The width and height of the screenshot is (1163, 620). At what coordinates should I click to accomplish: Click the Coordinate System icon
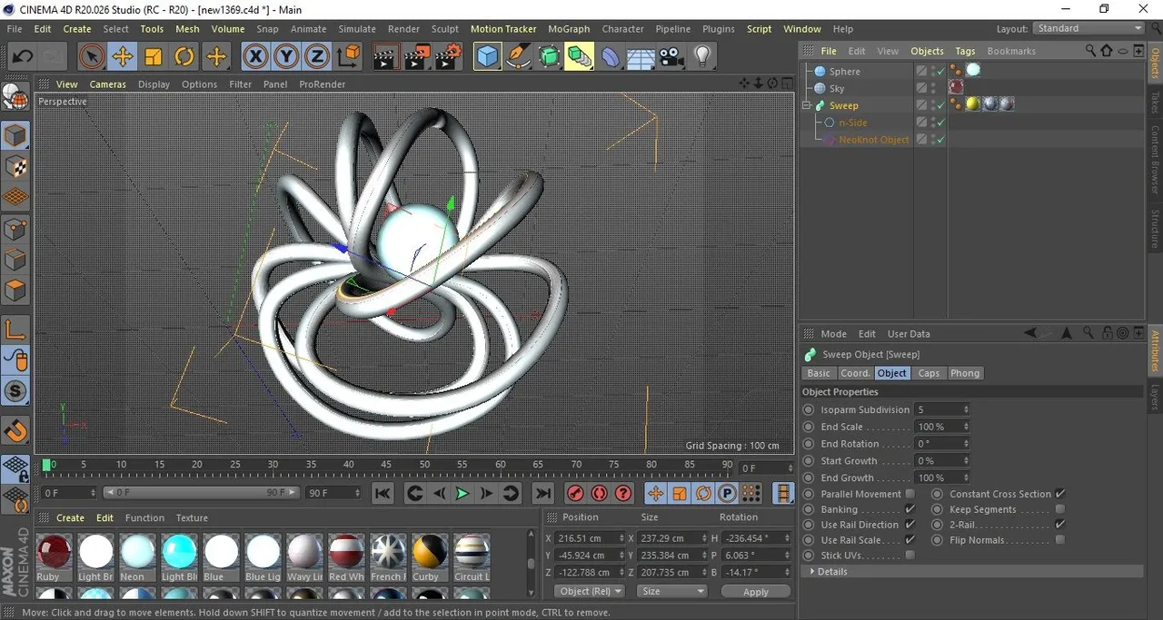click(x=348, y=57)
